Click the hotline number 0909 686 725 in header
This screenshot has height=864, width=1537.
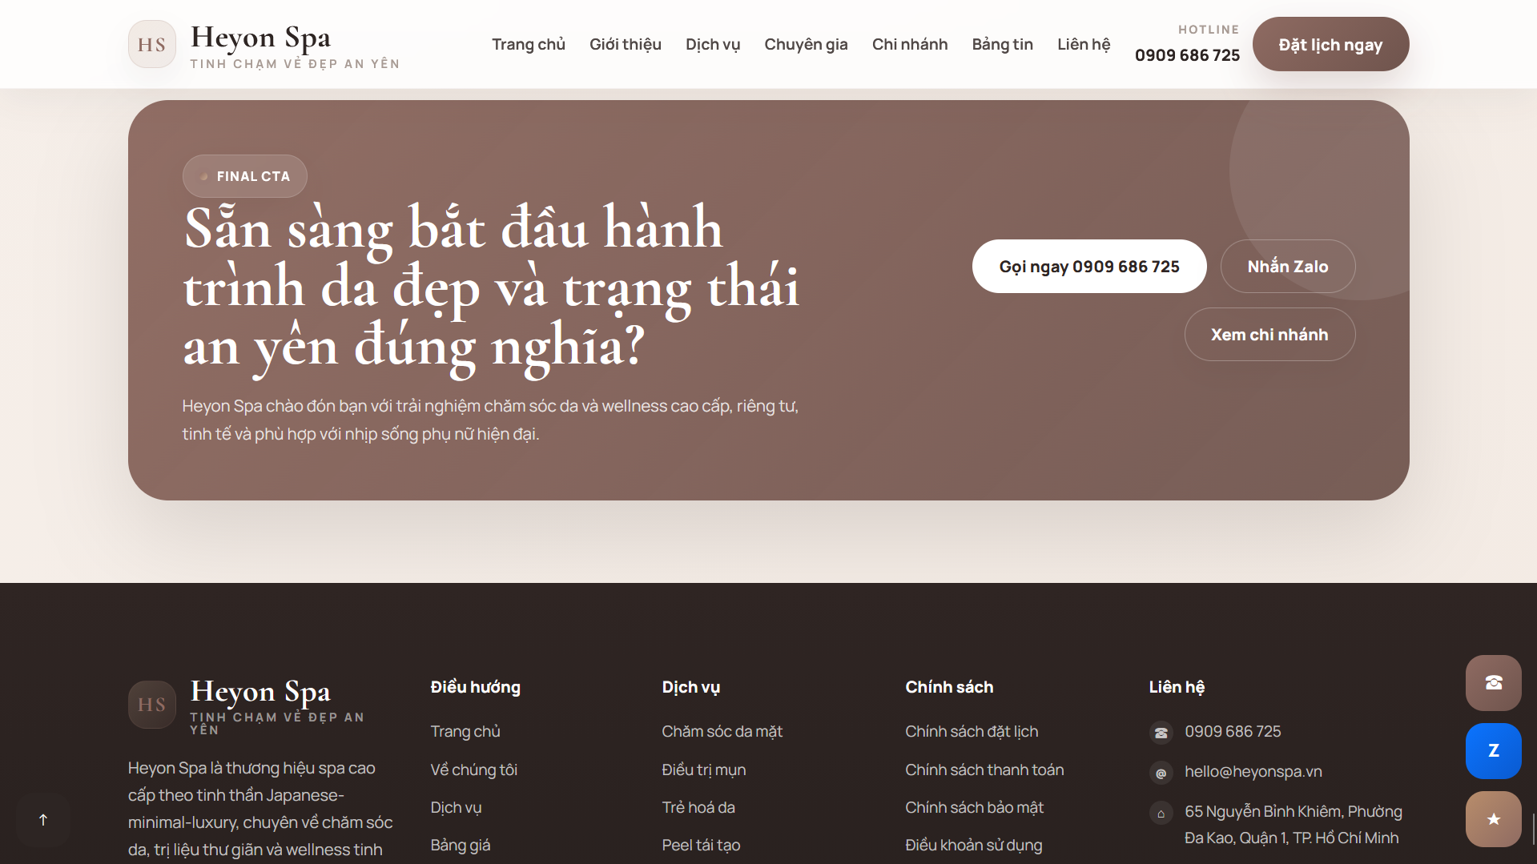[x=1187, y=55]
